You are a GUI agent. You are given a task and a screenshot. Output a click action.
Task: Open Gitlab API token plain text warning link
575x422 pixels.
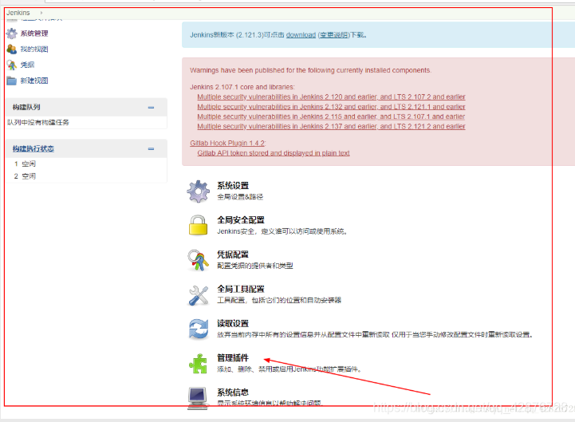tap(274, 153)
